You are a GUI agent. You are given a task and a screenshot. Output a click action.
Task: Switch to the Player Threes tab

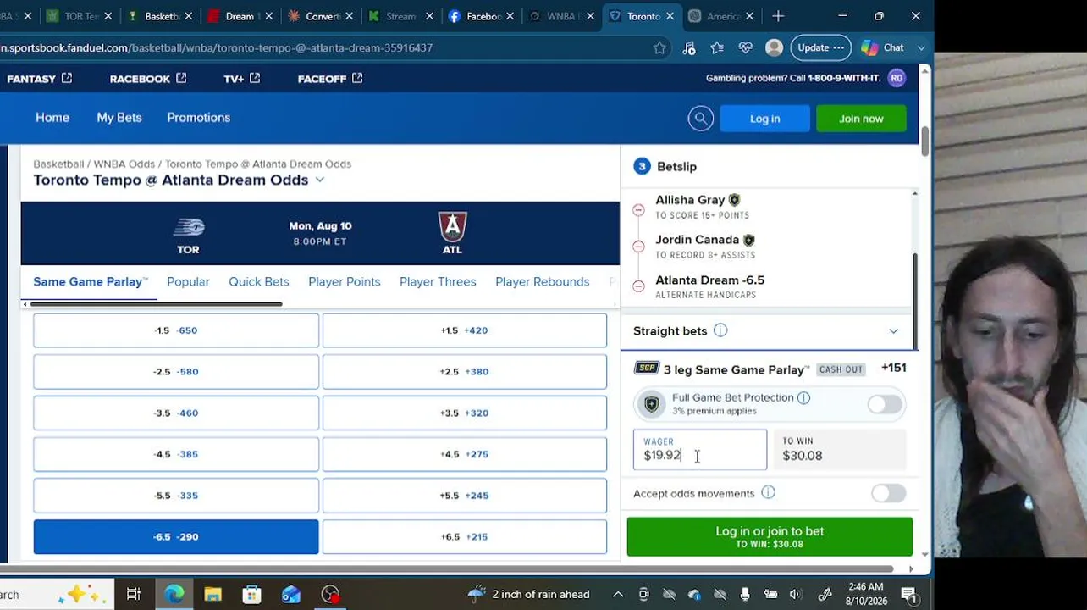(437, 281)
